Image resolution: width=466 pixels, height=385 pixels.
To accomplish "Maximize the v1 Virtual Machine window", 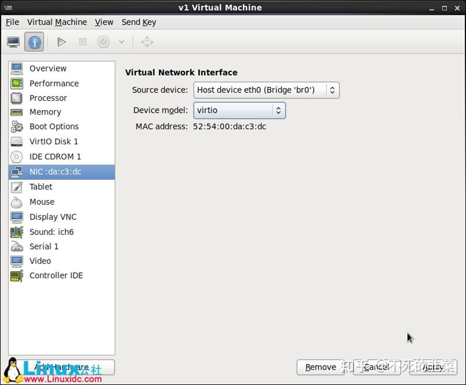I will coord(444,8).
